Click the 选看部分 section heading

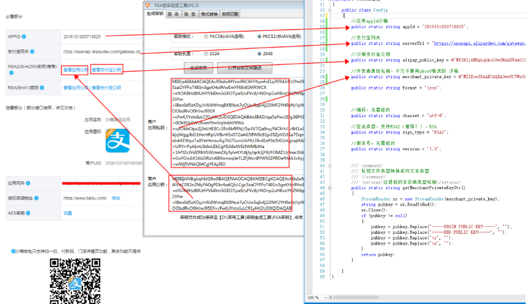pos(40,108)
